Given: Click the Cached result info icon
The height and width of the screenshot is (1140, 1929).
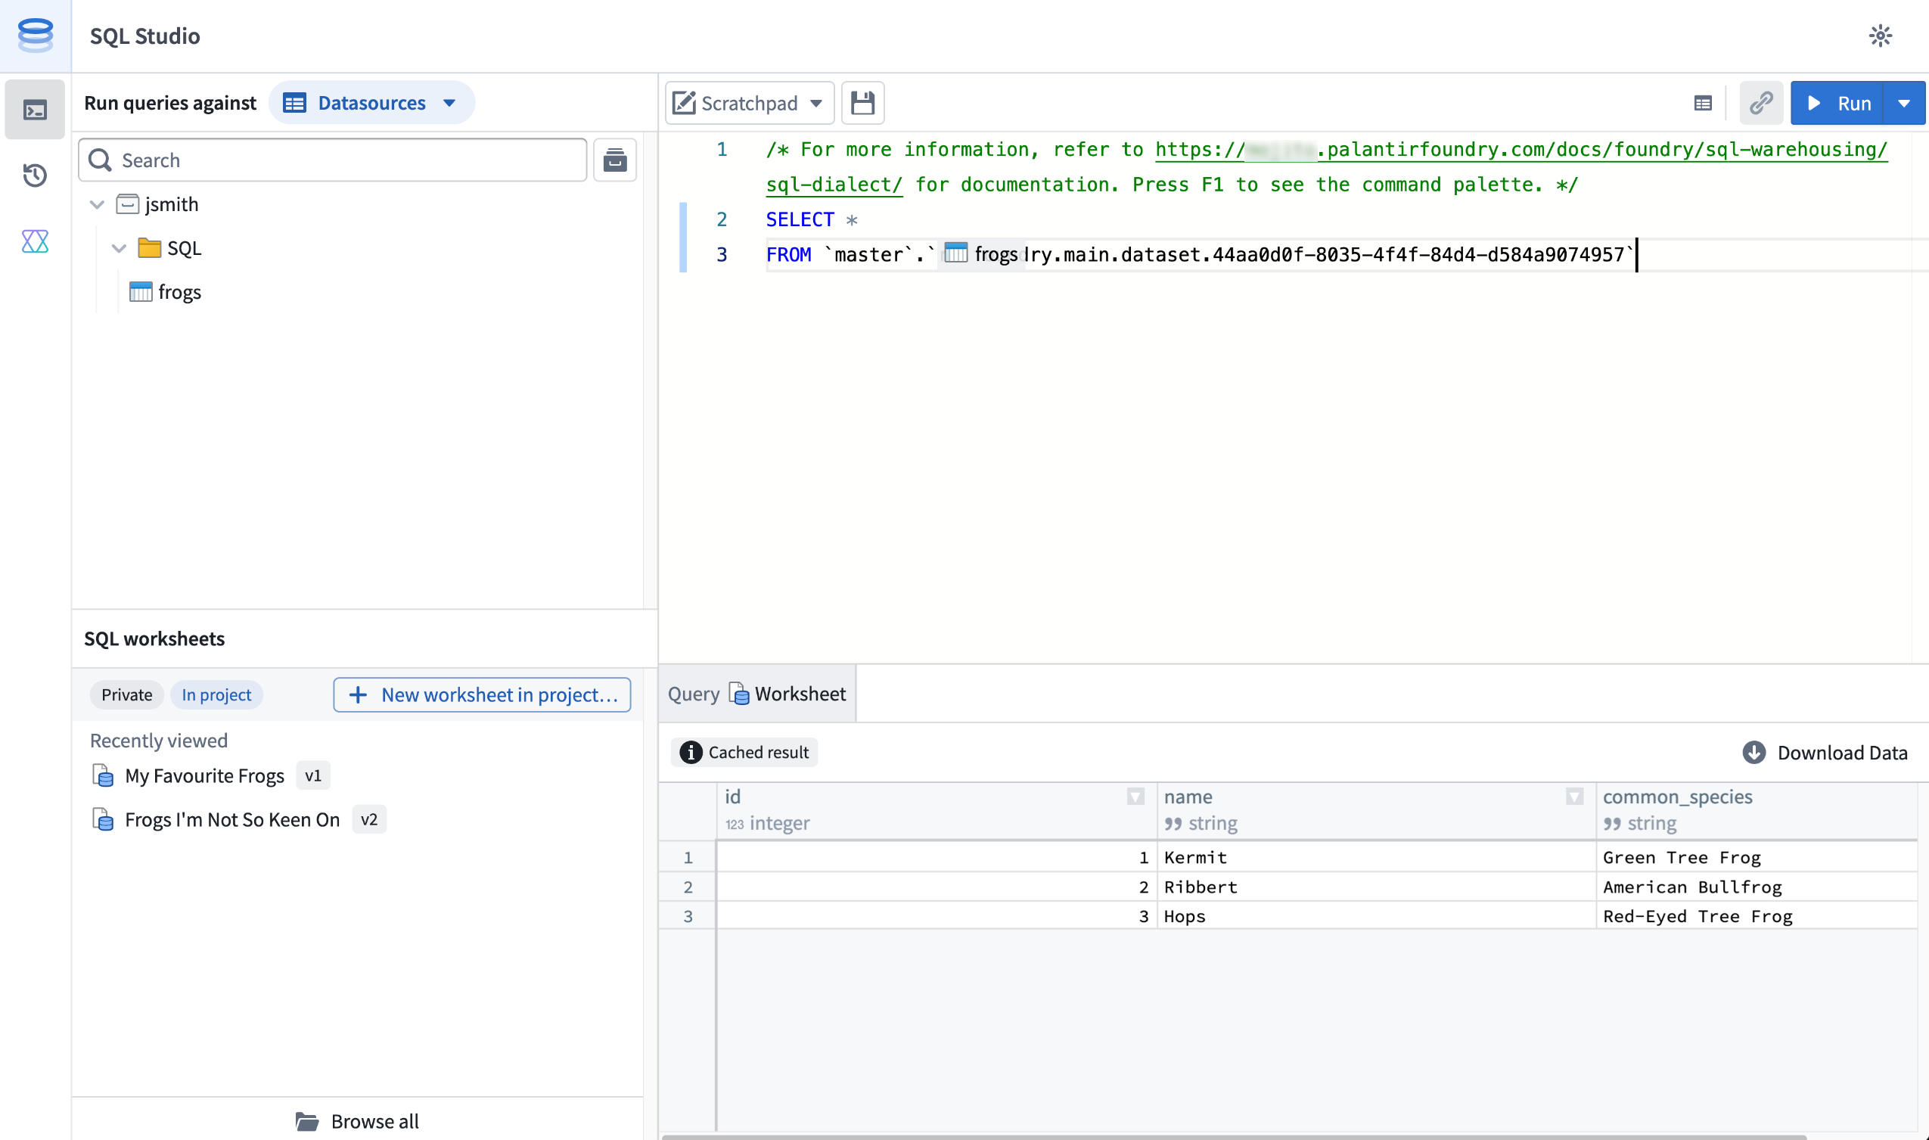Looking at the screenshot, I should 691,752.
